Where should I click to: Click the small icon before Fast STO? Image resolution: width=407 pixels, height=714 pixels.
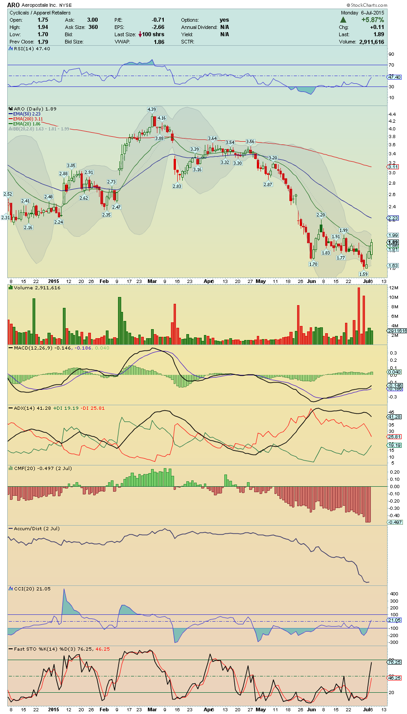point(11,649)
